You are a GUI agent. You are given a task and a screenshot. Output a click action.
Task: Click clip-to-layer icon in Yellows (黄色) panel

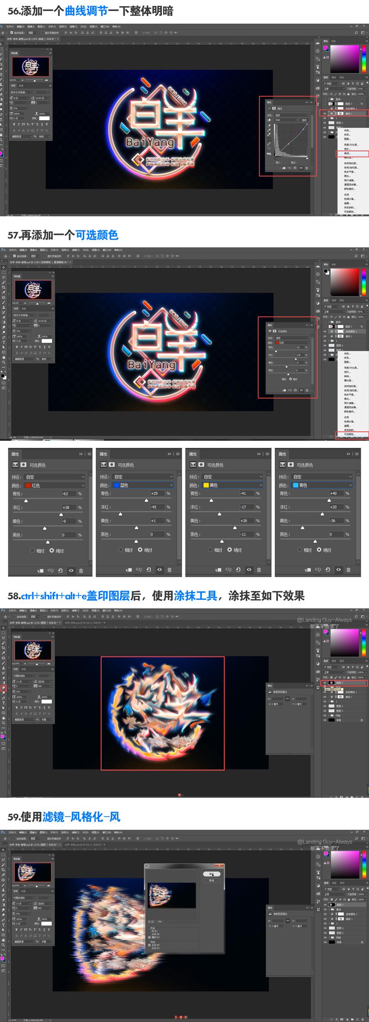click(218, 570)
